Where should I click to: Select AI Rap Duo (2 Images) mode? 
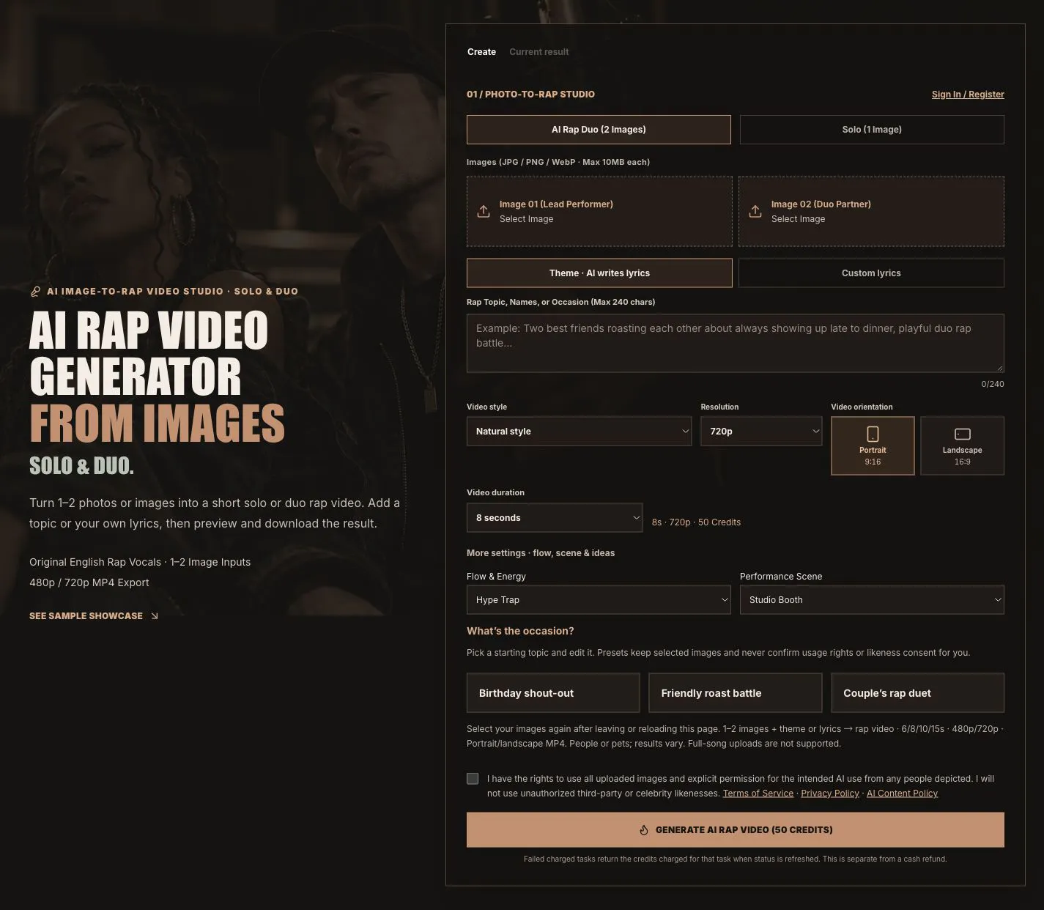(599, 130)
